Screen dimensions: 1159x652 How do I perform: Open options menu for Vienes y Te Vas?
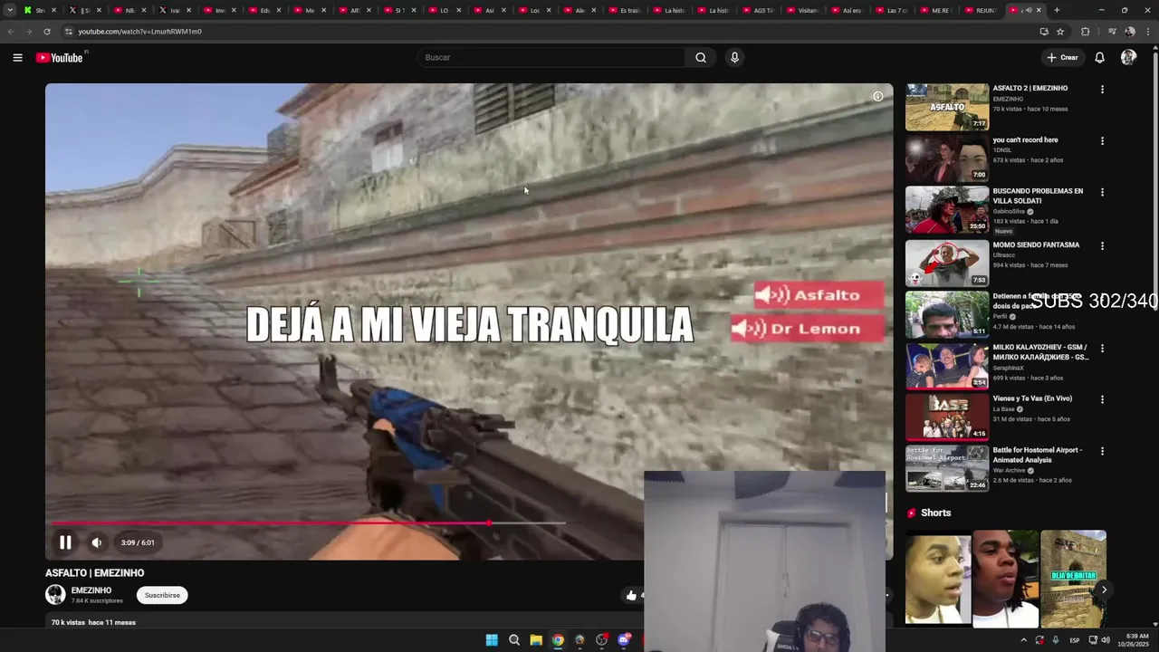[1102, 399]
